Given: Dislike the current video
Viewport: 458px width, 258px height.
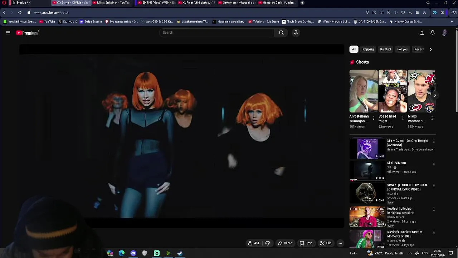Looking at the screenshot, I should [x=267, y=243].
